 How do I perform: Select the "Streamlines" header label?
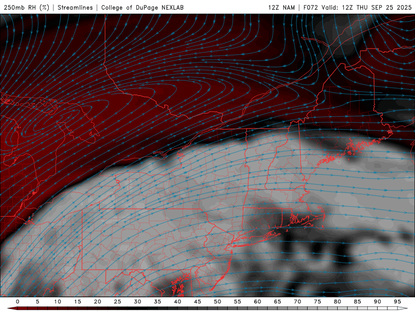(x=75, y=8)
